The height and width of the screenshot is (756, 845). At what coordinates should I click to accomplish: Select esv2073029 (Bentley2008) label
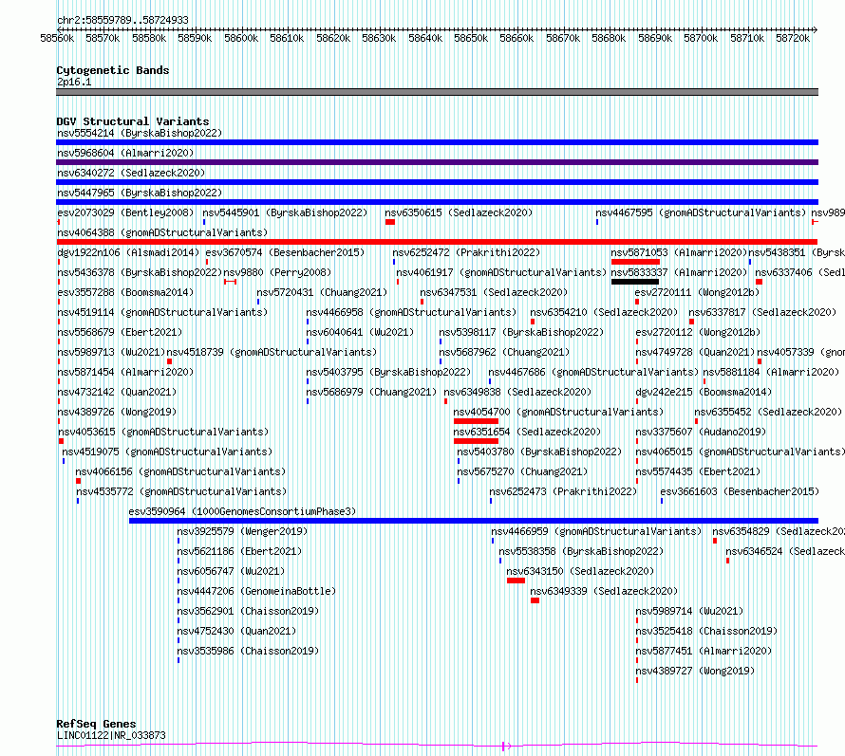(125, 212)
